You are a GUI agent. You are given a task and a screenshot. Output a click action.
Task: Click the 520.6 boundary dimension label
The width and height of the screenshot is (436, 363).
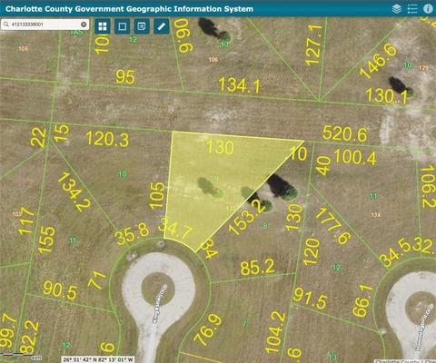pyautogui.click(x=344, y=133)
